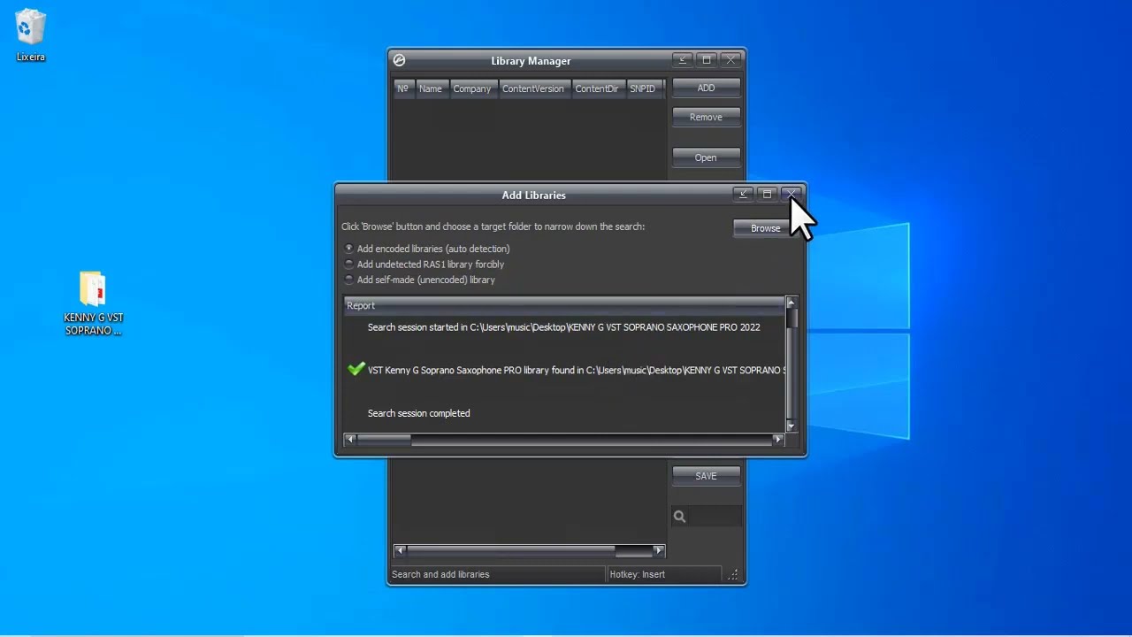Click the 'Hotkey: Insert' status text
Image resolution: width=1132 pixels, height=637 pixels.
637,574
